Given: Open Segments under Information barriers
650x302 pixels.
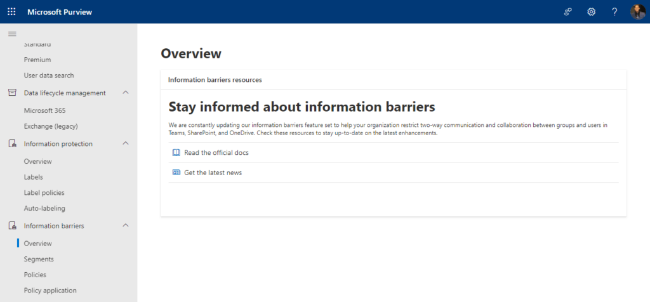Looking at the screenshot, I should coord(39,259).
